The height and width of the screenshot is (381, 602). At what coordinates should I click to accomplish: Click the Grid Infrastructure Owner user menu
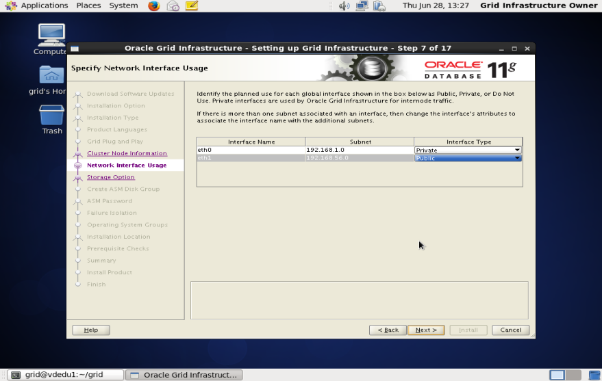539,5
